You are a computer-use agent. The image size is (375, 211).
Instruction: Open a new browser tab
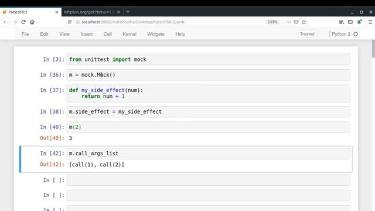128,12
